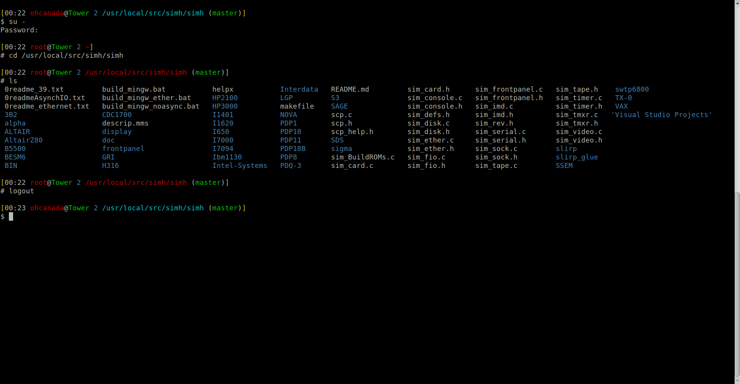Viewport: 740px width, 384px height.
Task: Select the swtp6800 directory name
Action: pos(632,89)
